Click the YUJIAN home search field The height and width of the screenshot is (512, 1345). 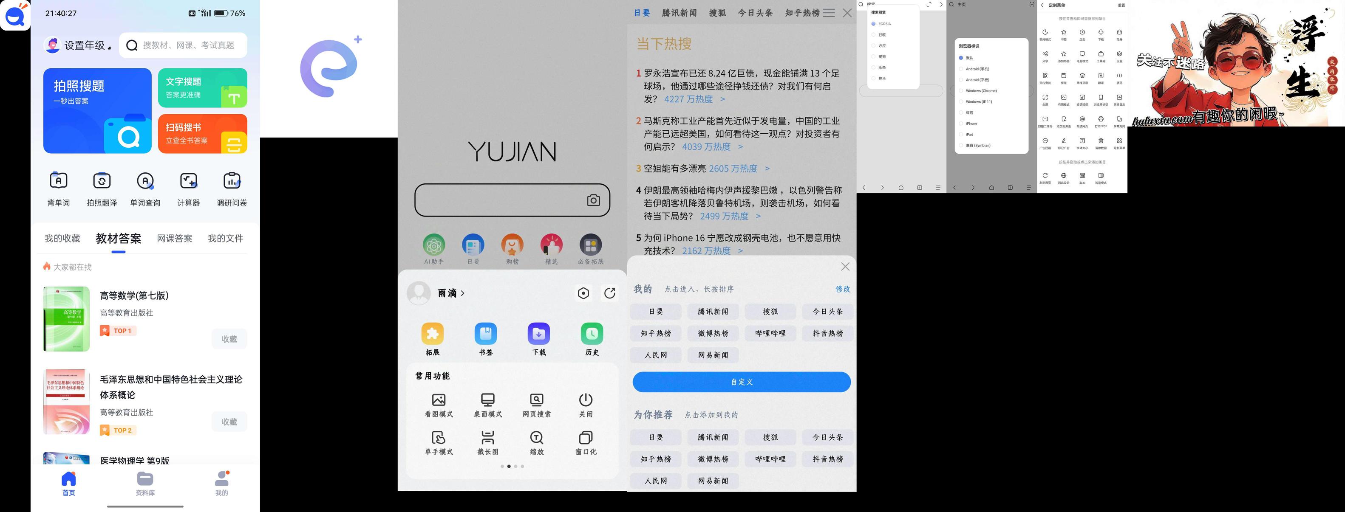pyautogui.click(x=512, y=200)
